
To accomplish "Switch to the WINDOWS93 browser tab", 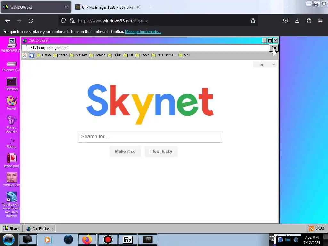I will (x=36, y=7).
